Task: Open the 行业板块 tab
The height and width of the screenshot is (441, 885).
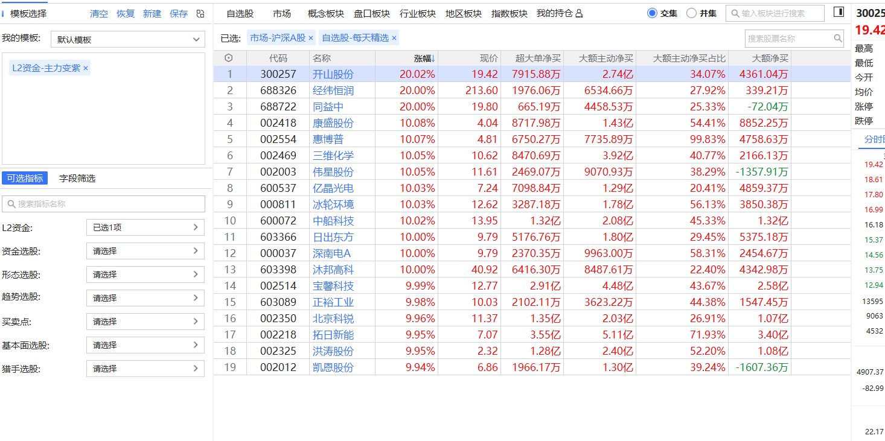Action: (x=418, y=13)
